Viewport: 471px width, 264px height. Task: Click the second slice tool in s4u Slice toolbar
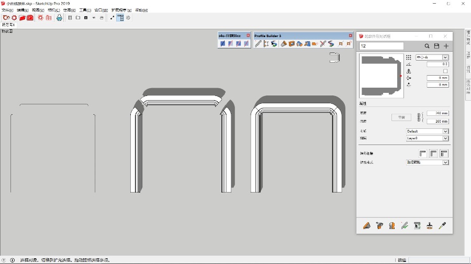pos(230,44)
